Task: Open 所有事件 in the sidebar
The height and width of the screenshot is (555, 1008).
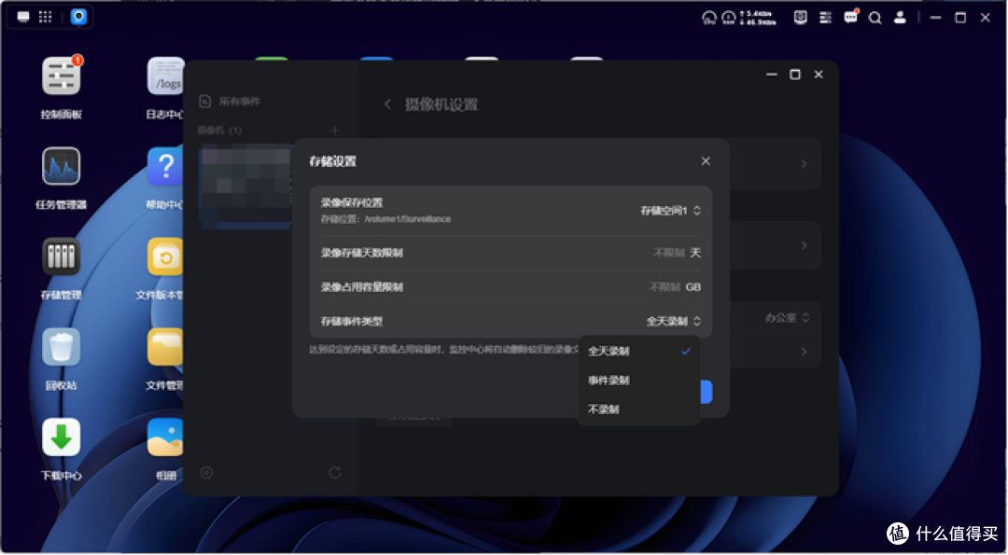Action: [230, 102]
